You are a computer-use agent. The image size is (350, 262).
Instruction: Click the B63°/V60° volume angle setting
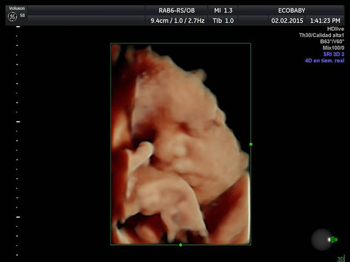(332, 41)
